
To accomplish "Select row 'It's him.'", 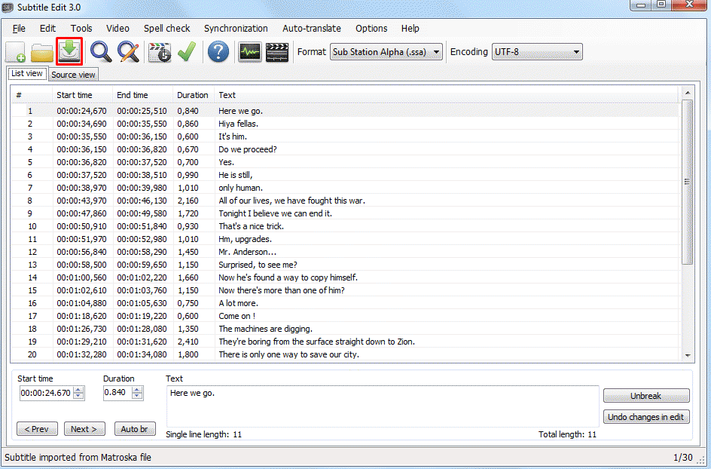I will [345, 136].
